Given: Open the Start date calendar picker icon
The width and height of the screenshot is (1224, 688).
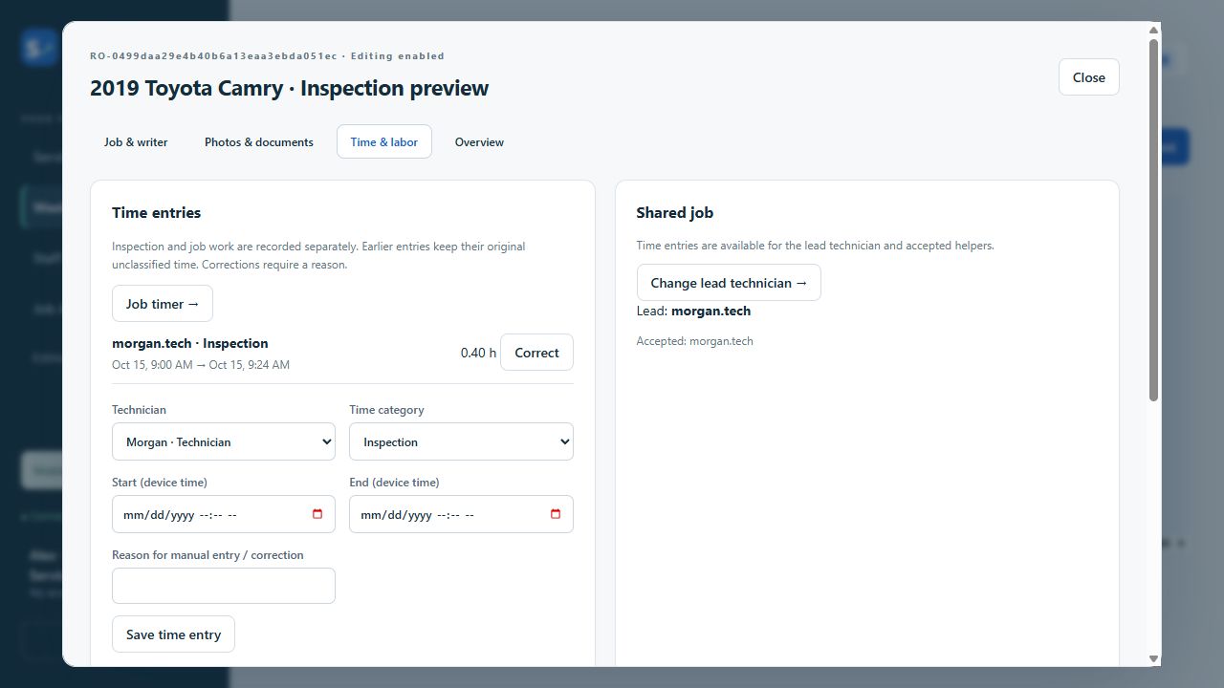Looking at the screenshot, I should pyautogui.click(x=317, y=514).
